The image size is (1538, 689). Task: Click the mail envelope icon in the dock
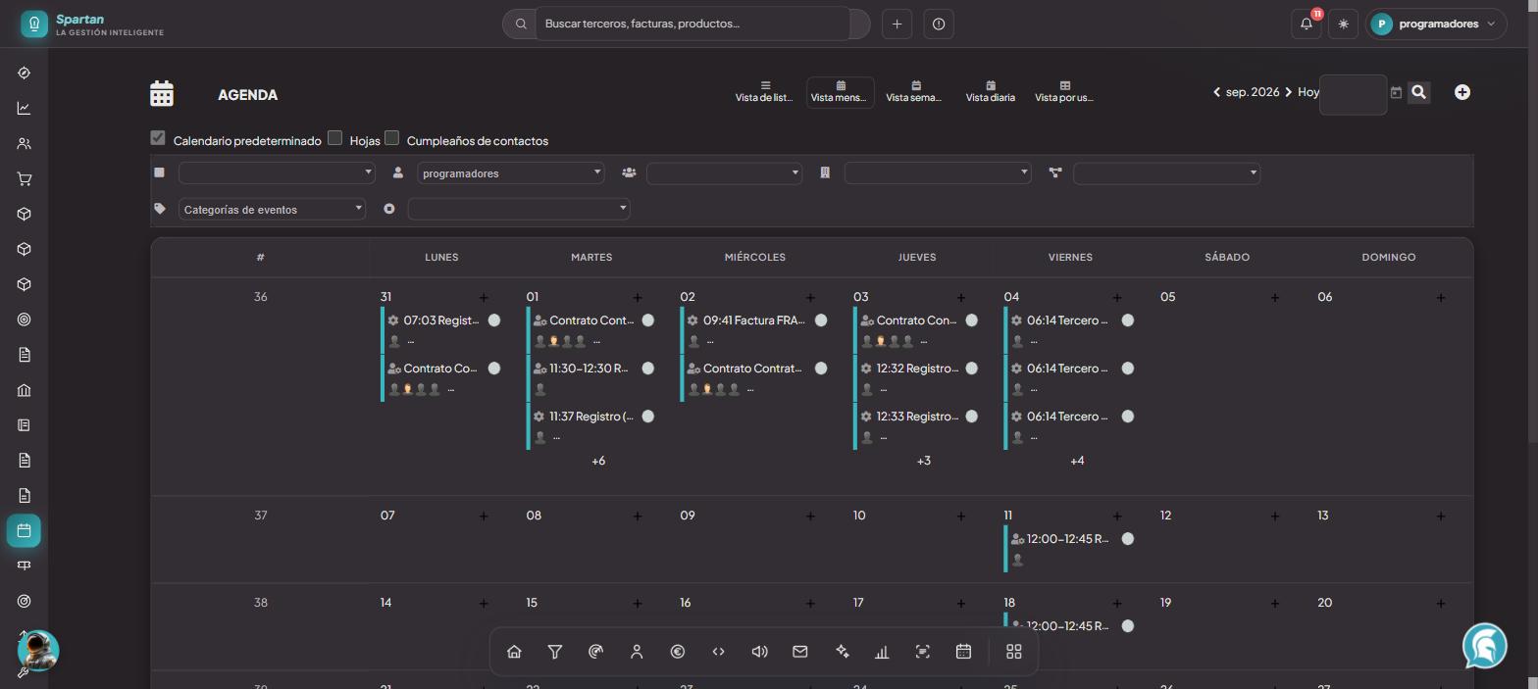(x=800, y=652)
